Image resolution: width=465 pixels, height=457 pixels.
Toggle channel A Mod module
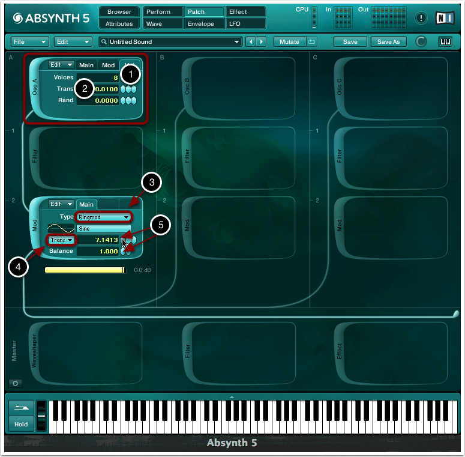pos(35,226)
